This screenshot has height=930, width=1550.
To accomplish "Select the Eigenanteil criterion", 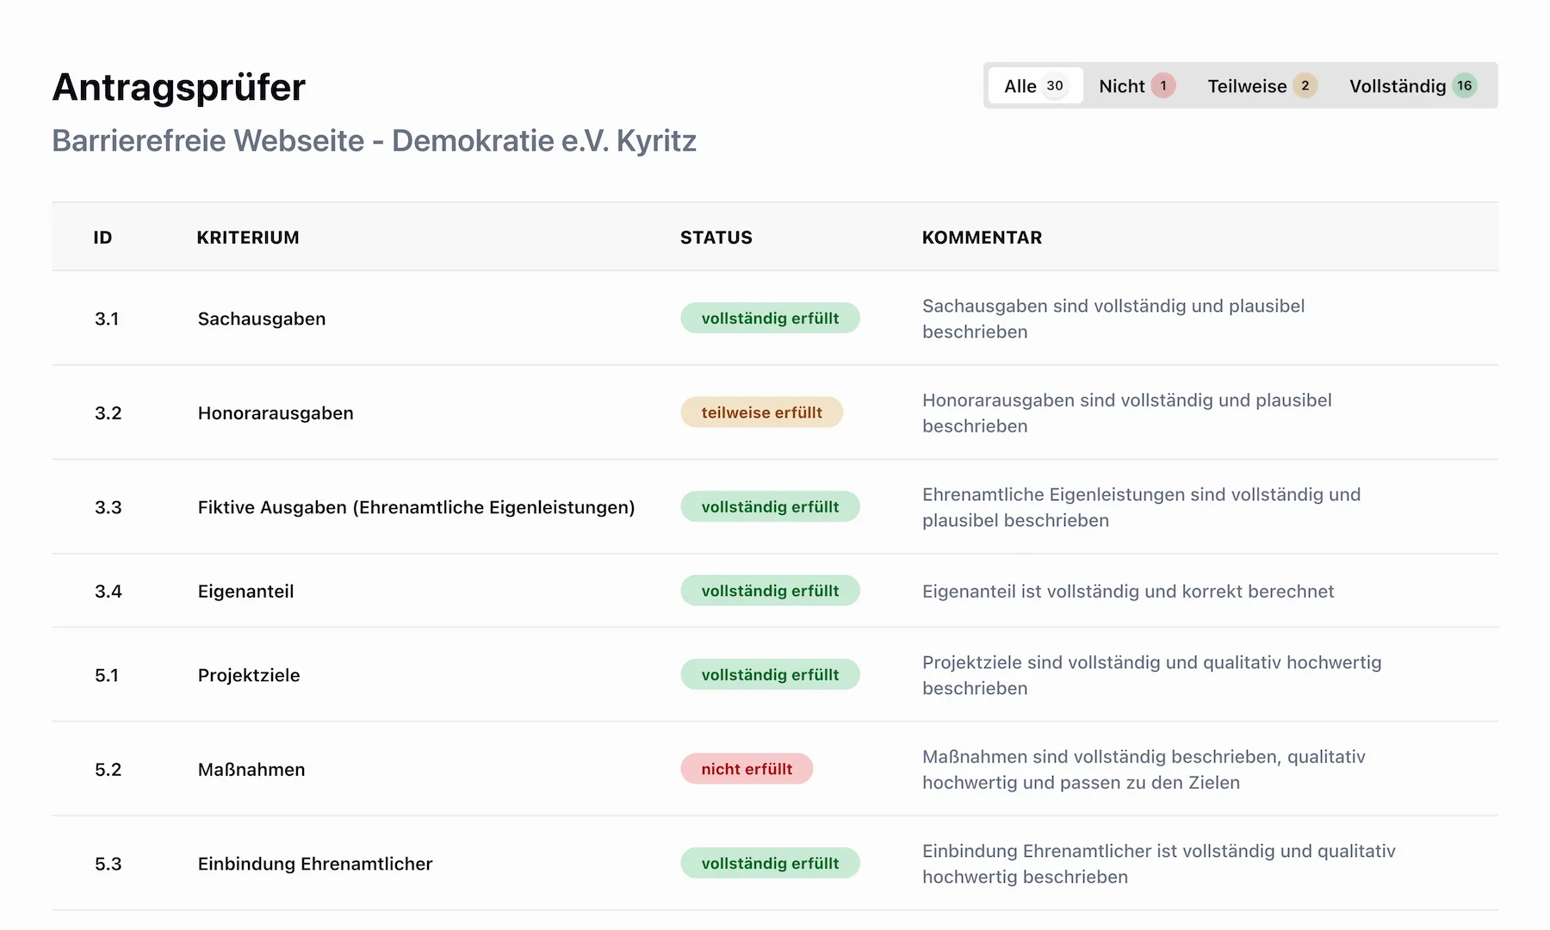I will 245,592.
